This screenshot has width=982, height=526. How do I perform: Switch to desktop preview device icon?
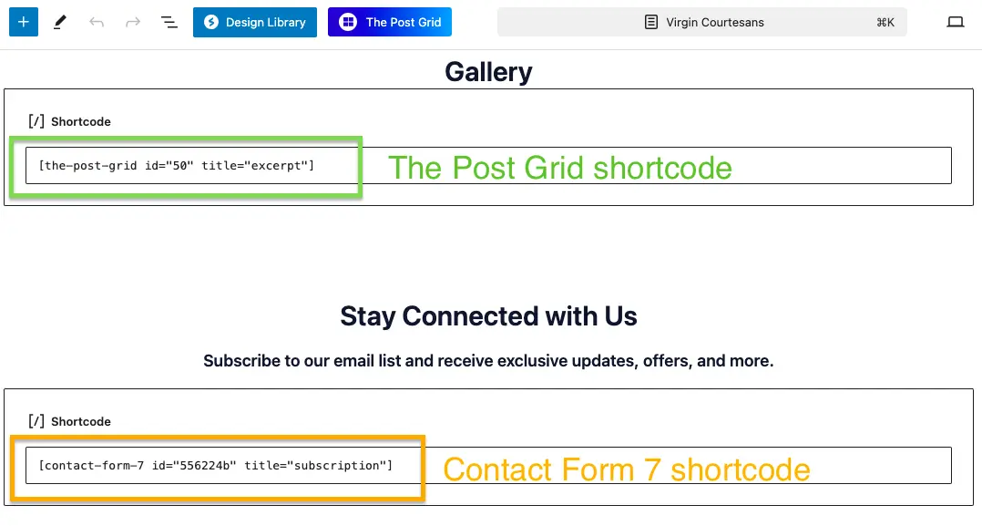click(955, 22)
